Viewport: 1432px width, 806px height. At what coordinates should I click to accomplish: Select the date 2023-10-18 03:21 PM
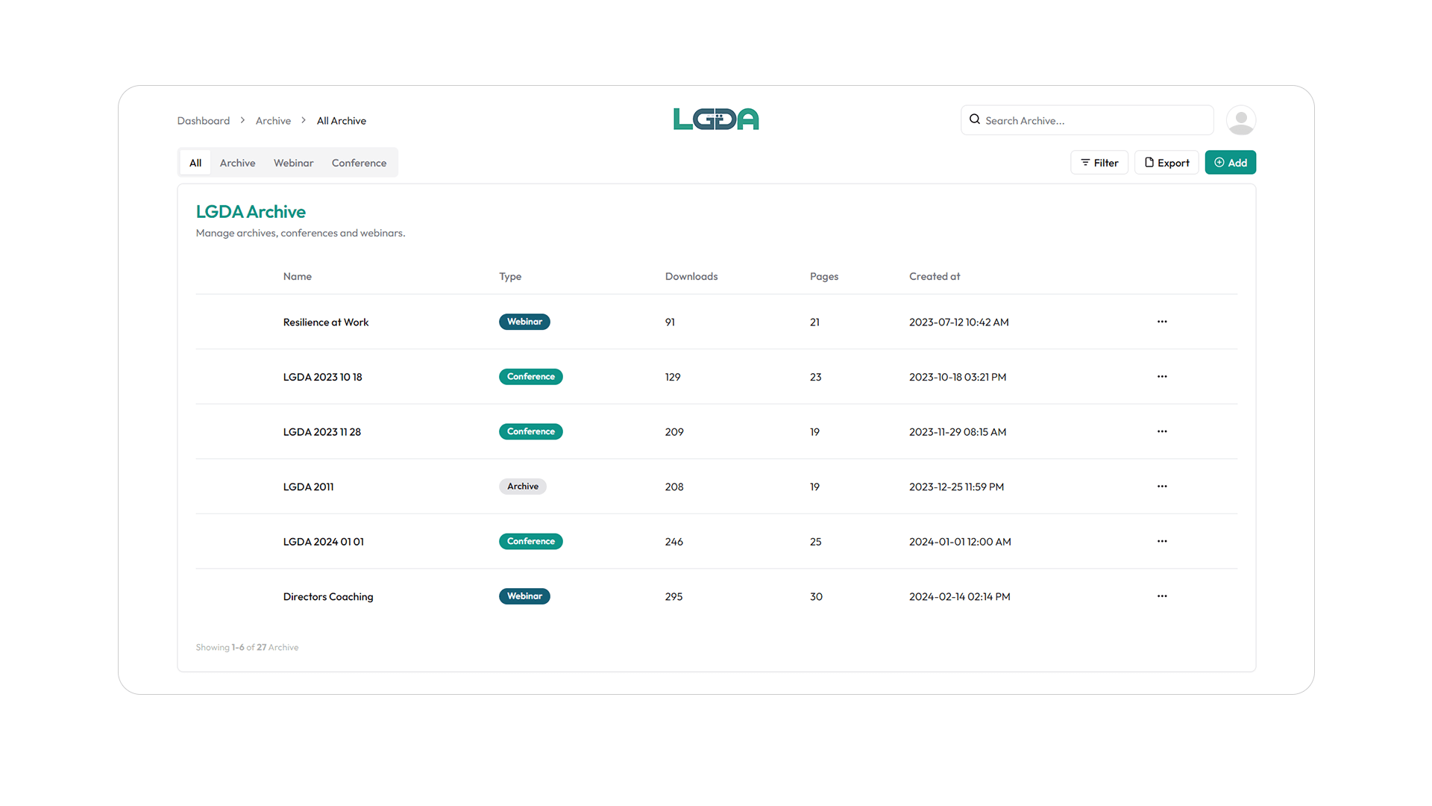[x=958, y=377]
